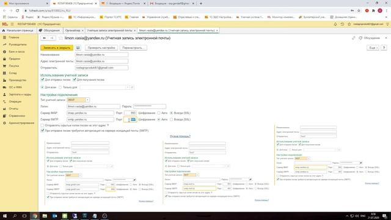Image resolution: width=391 pixels, height=220 pixels.
Task: Reload the page in Chrome
Action: click(x=18, y=11)
